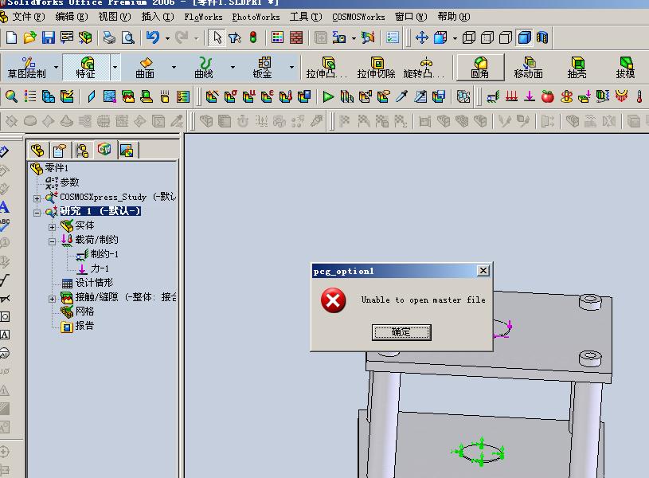Click the green Run analysis arrow icon
Viewport: 649px width, 478px height.
pos(328,97)
